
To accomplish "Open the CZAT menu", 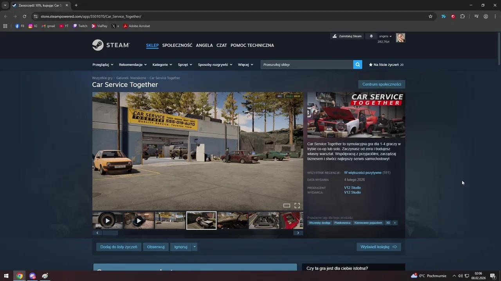I will click(222, 45).
